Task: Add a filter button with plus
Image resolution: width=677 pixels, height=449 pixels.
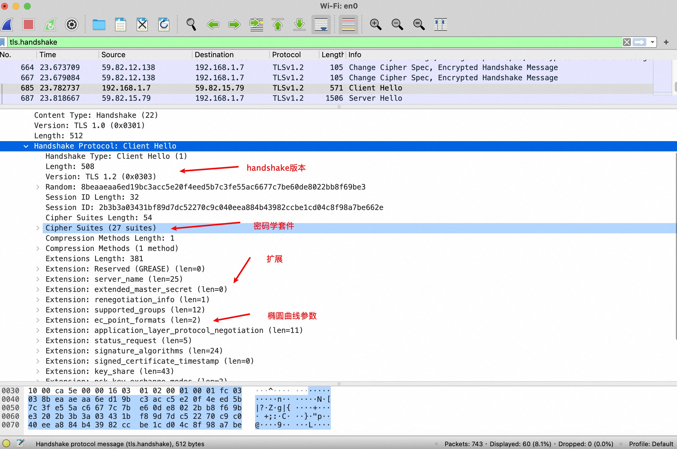Action: 666,42
